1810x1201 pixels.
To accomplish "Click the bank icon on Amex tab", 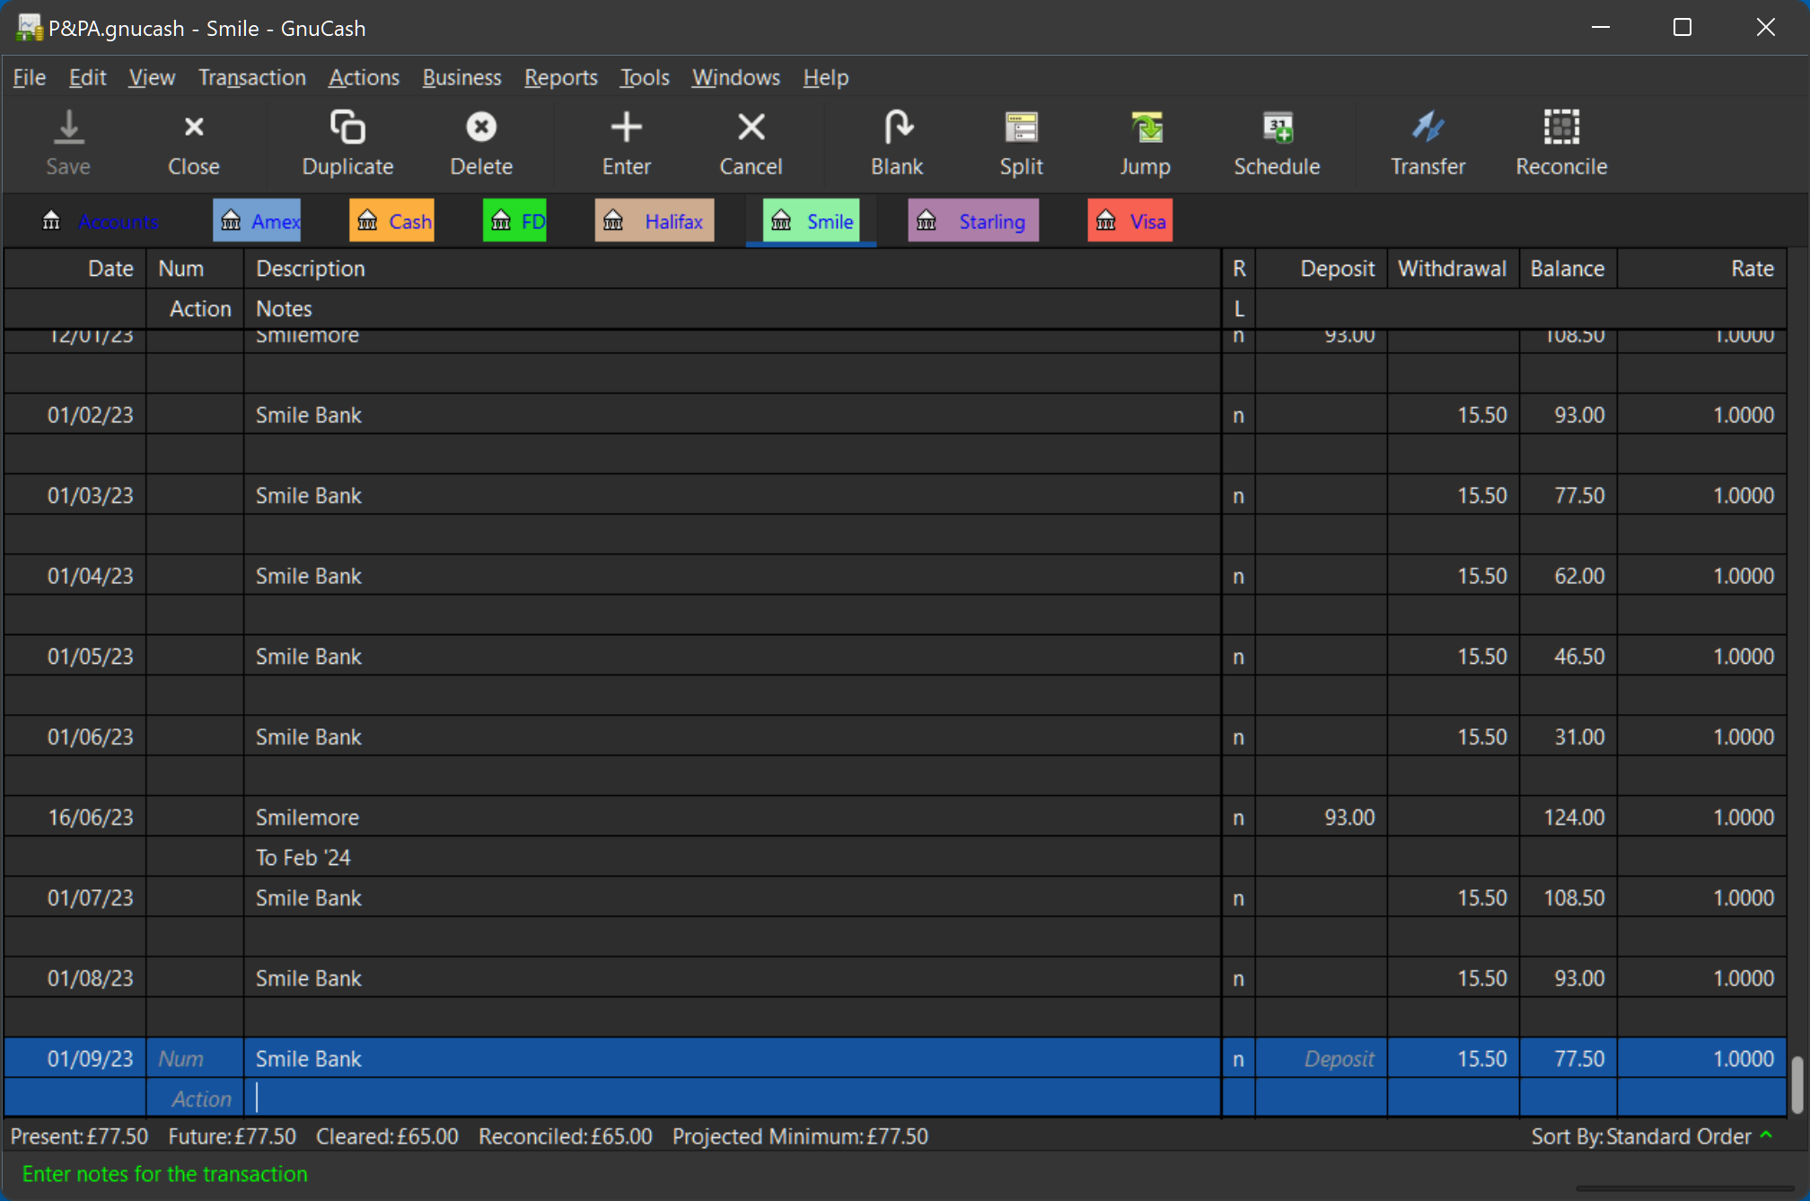I will 231,221.
